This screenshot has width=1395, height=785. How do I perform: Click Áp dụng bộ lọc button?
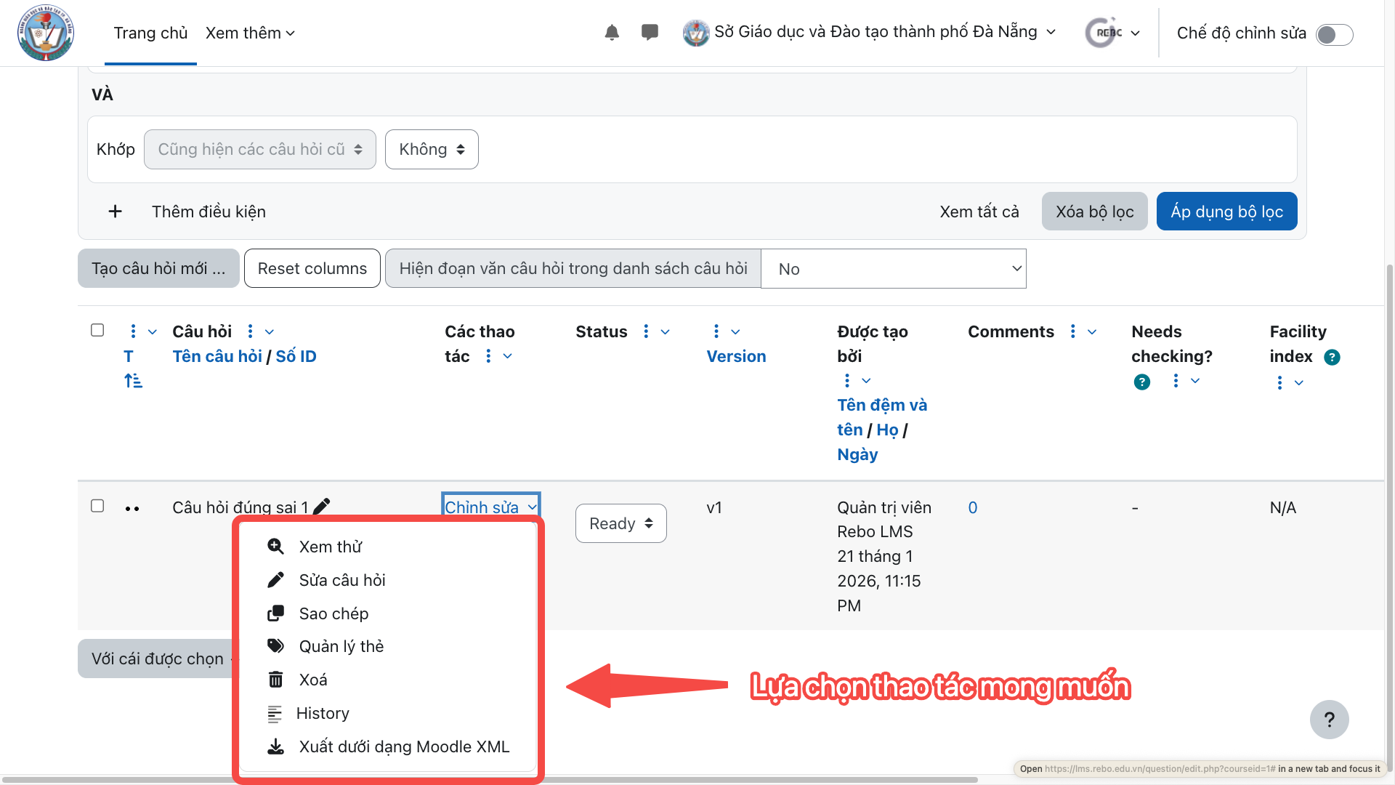pos(1226,212)
